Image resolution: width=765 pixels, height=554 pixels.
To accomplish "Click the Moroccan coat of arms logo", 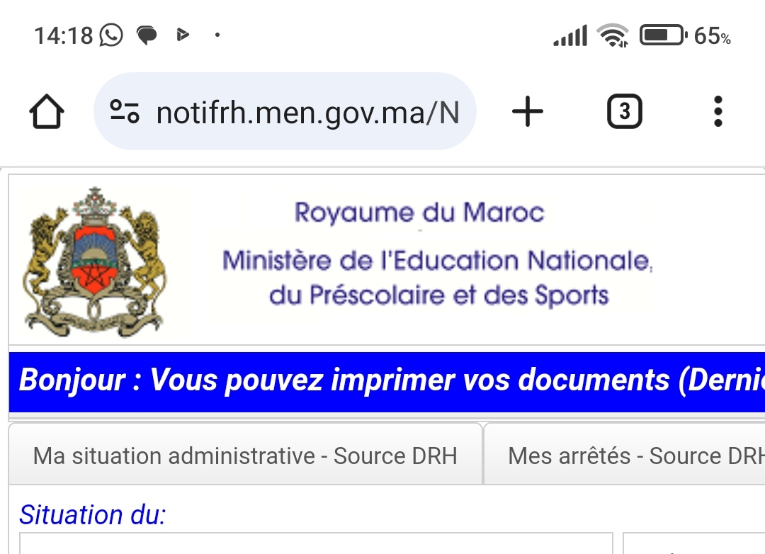I will pos(94,262).
